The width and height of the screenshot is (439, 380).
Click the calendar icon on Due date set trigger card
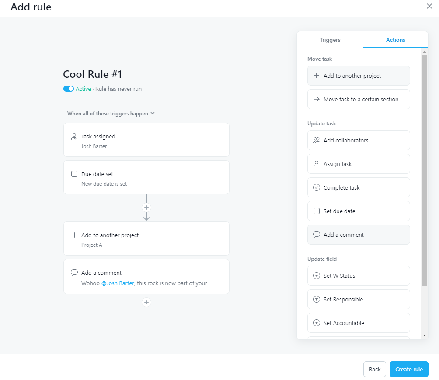[74, 174]
